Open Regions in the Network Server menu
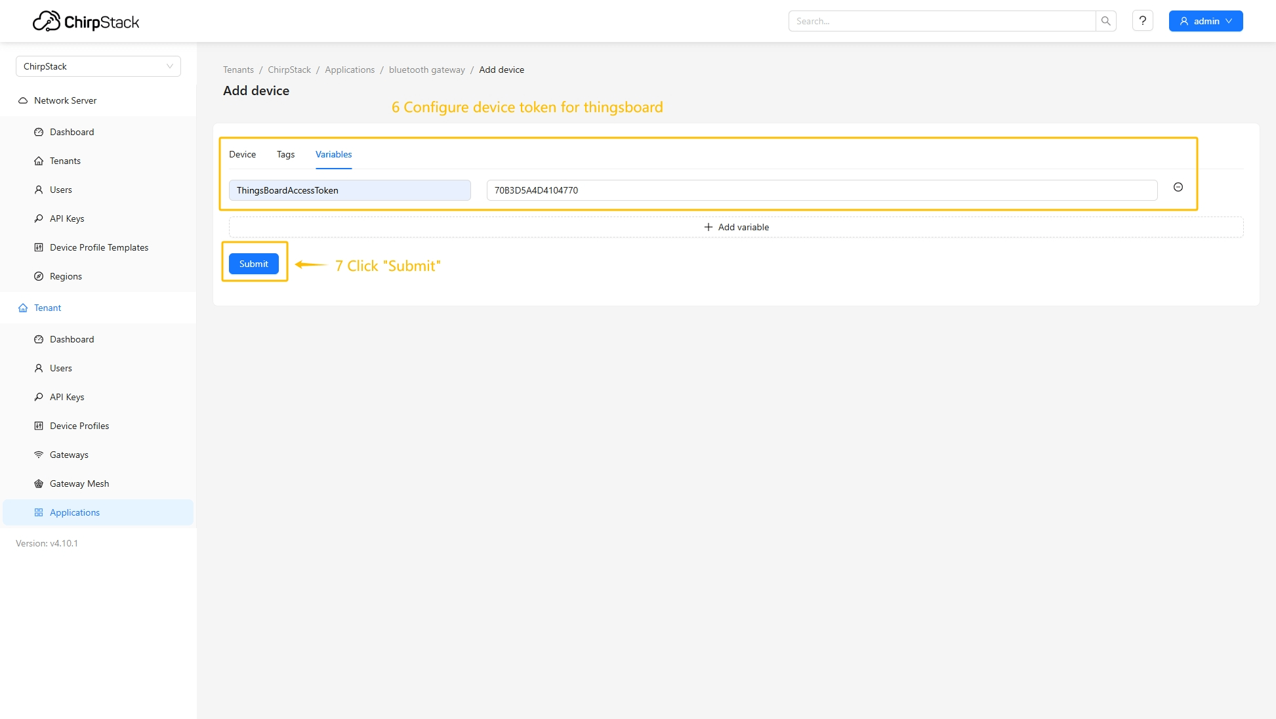 click(x=66, y=276)
